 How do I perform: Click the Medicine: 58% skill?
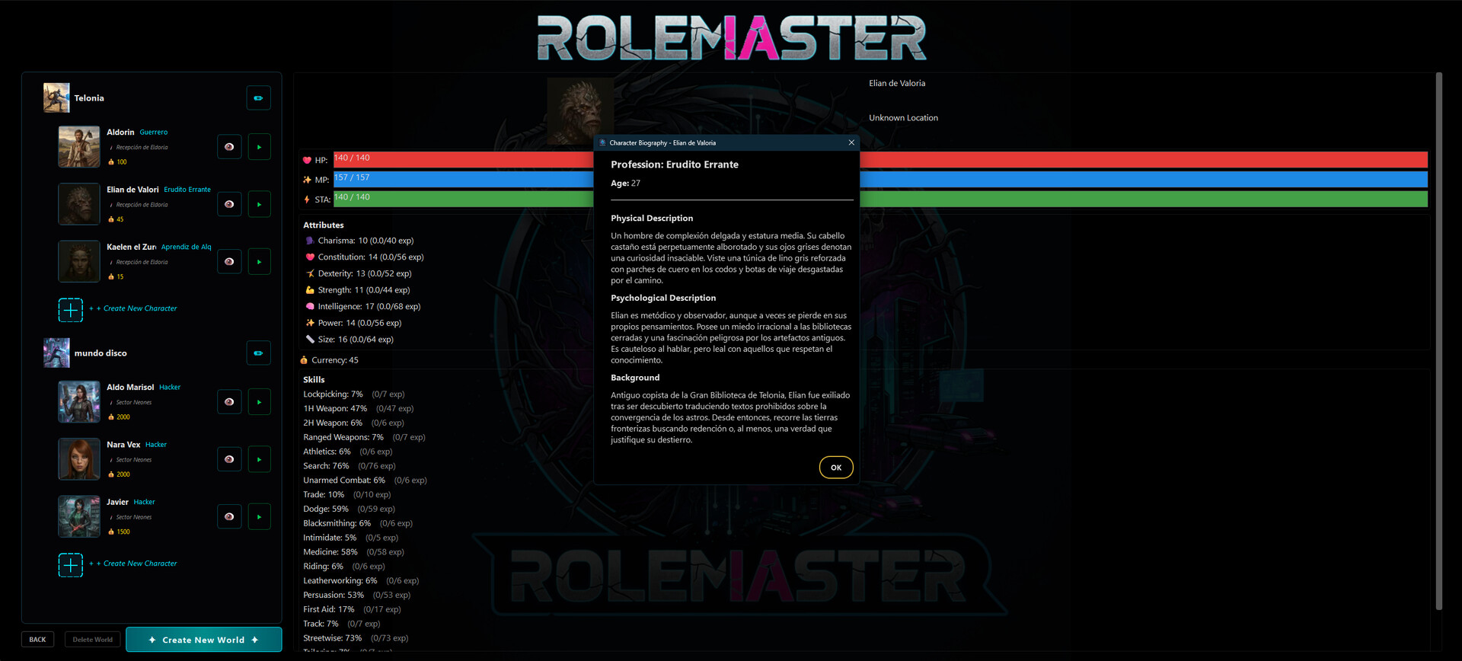[330, 552]
